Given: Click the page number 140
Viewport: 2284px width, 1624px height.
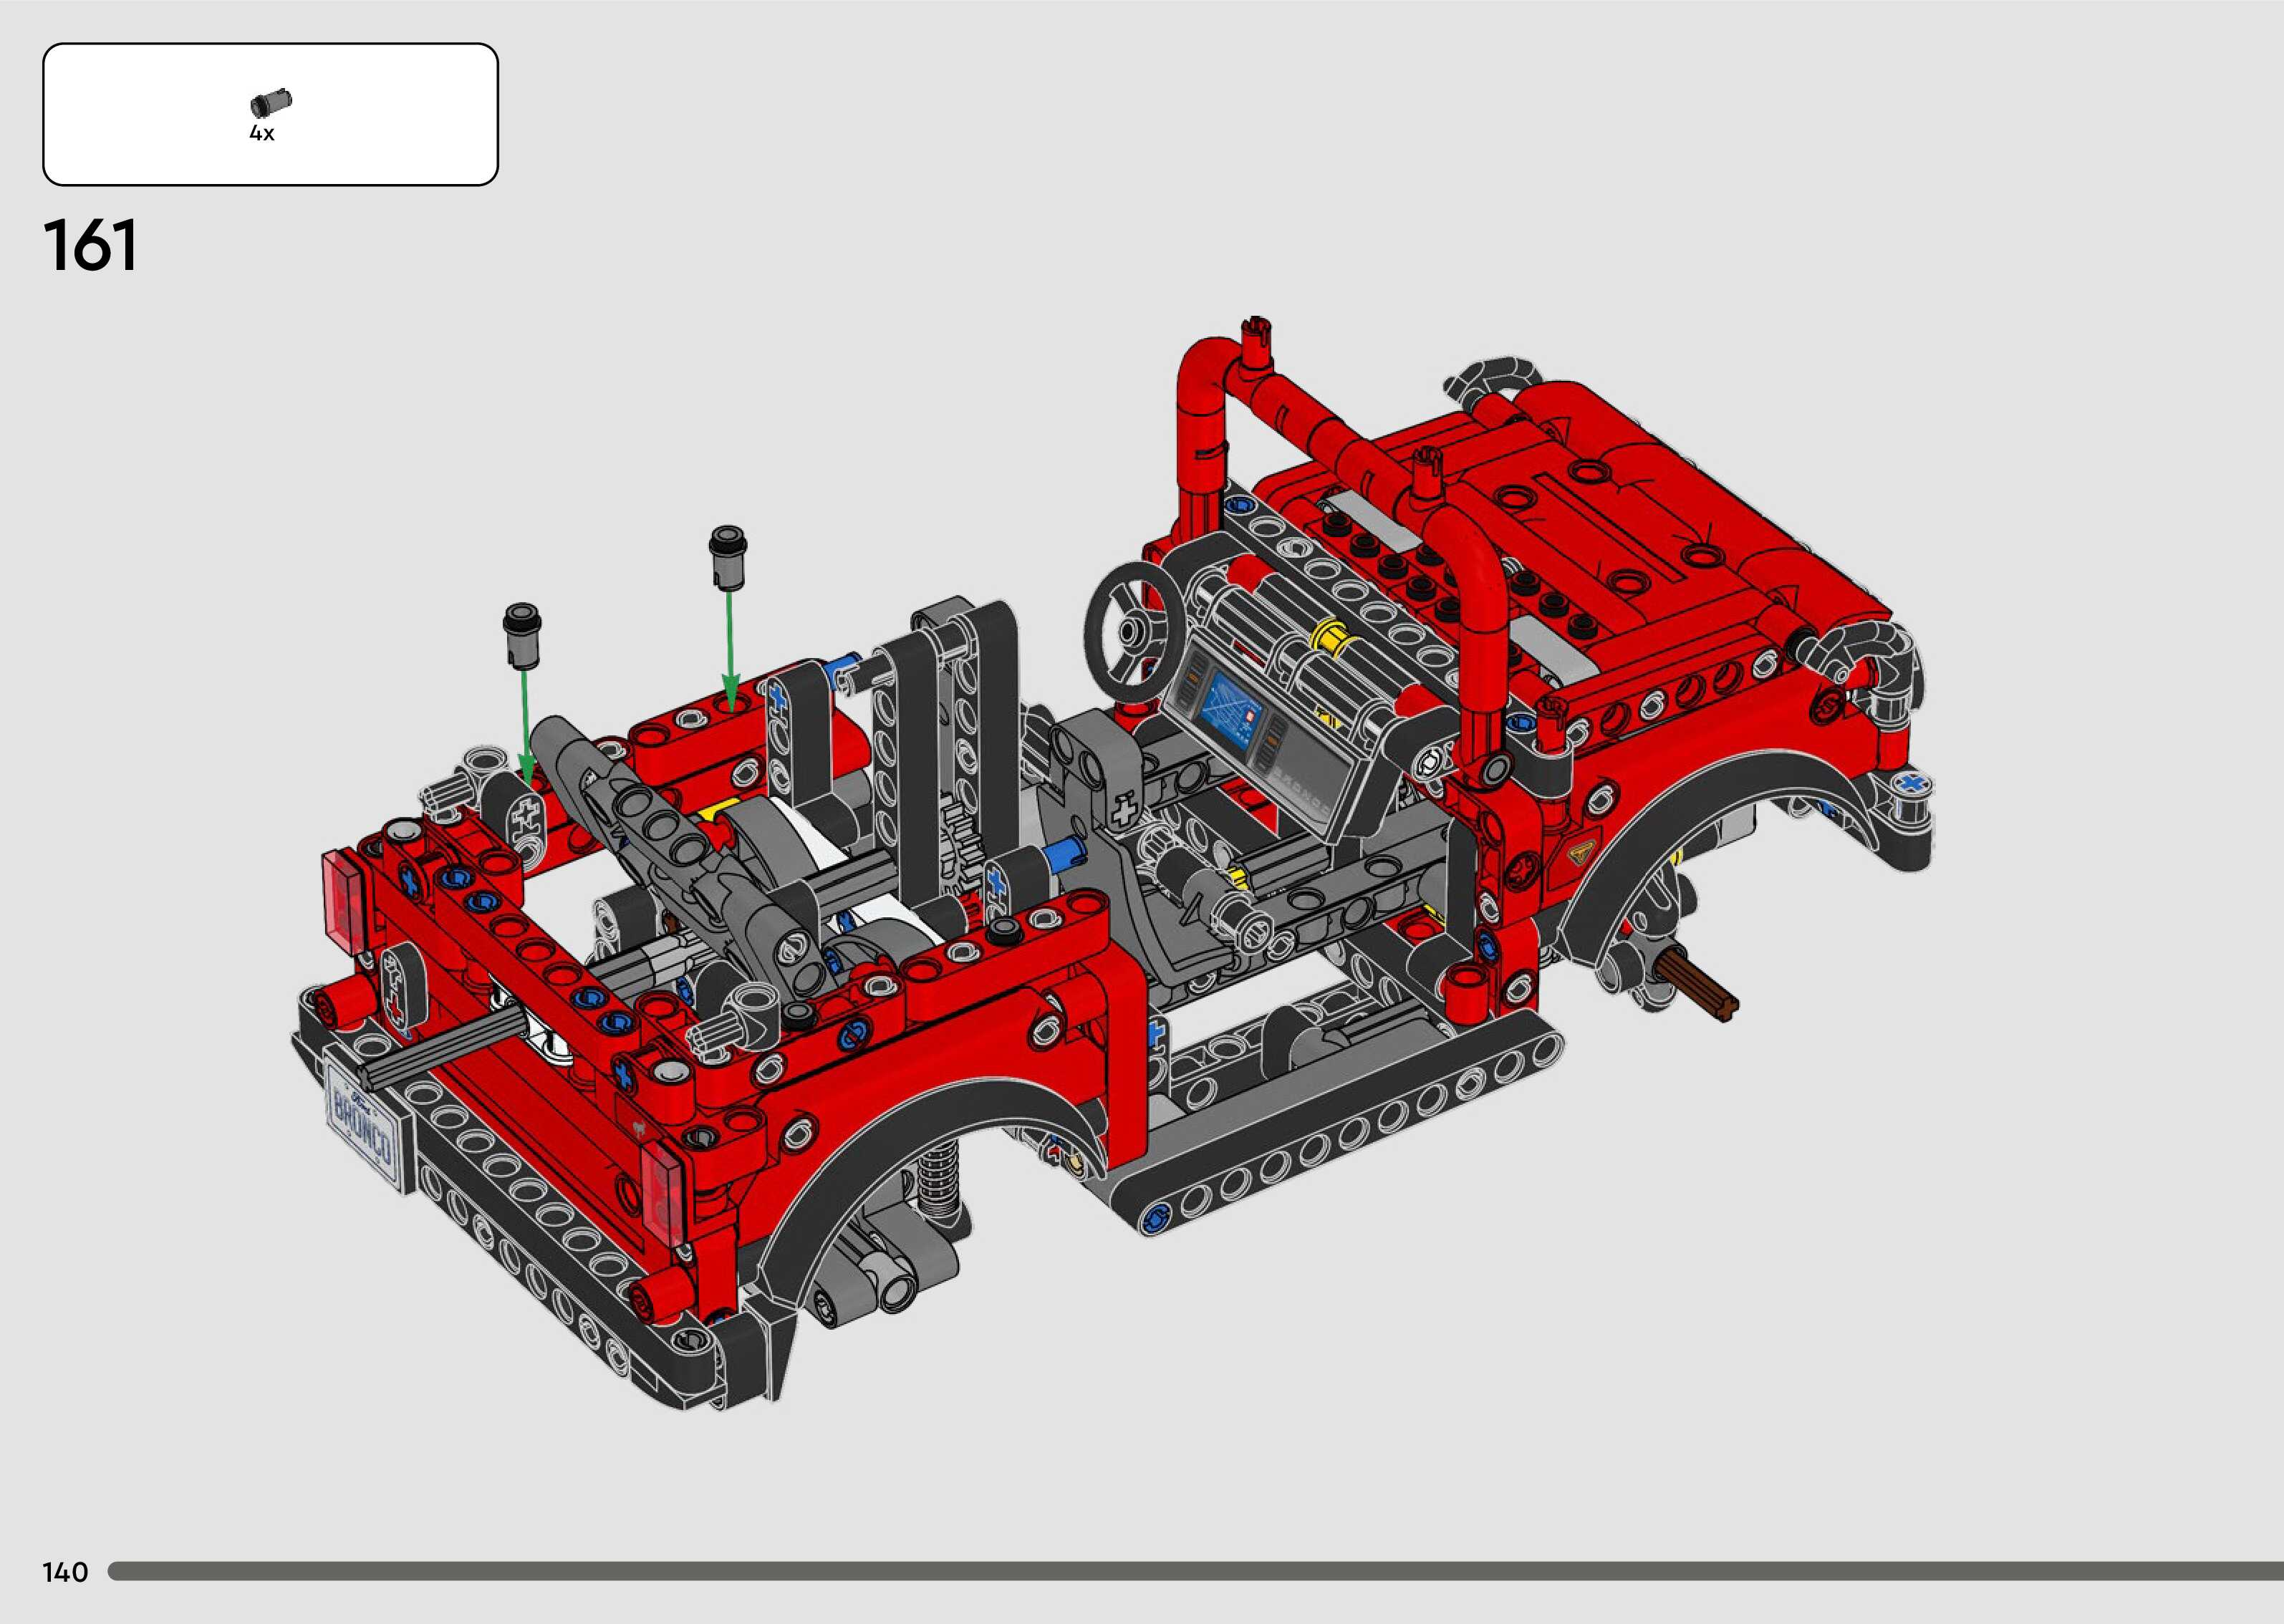Looking at the screenshot, I should coord(65,1572).
